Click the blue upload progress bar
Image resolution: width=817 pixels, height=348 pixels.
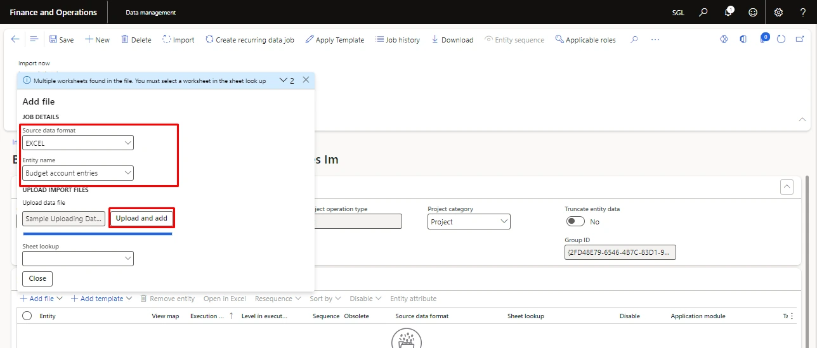pos(97,234)
